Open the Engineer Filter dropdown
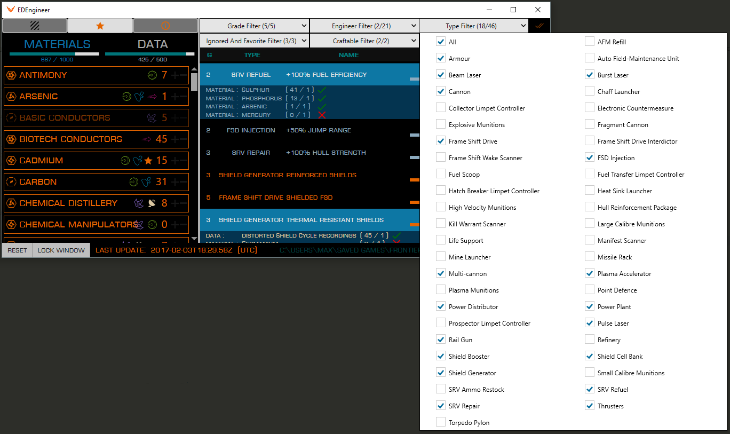This screenshot has width=730, height=434. (364, 26)
